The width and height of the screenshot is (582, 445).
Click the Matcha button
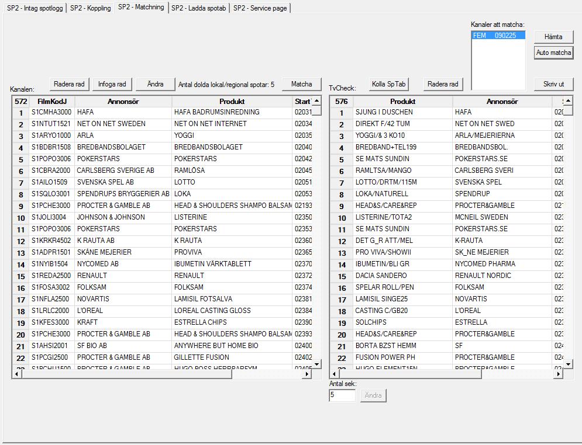(301, 84)
